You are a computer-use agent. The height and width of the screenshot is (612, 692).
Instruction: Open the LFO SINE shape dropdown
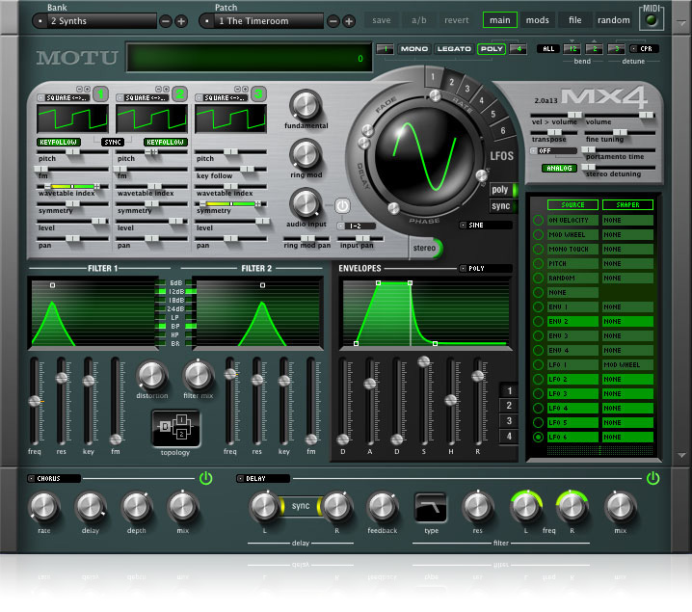(486, 225)
